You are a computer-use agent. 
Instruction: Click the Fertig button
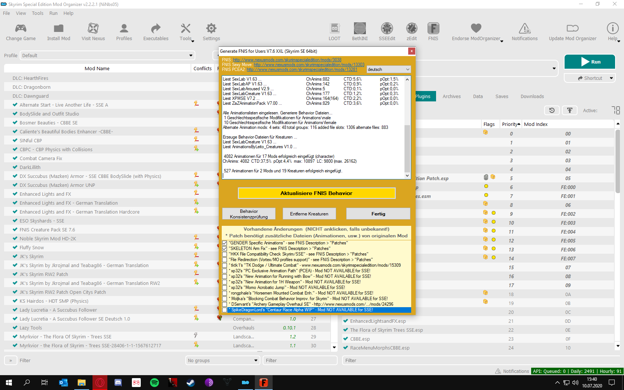pyautogui.click(x=378, y=214)
